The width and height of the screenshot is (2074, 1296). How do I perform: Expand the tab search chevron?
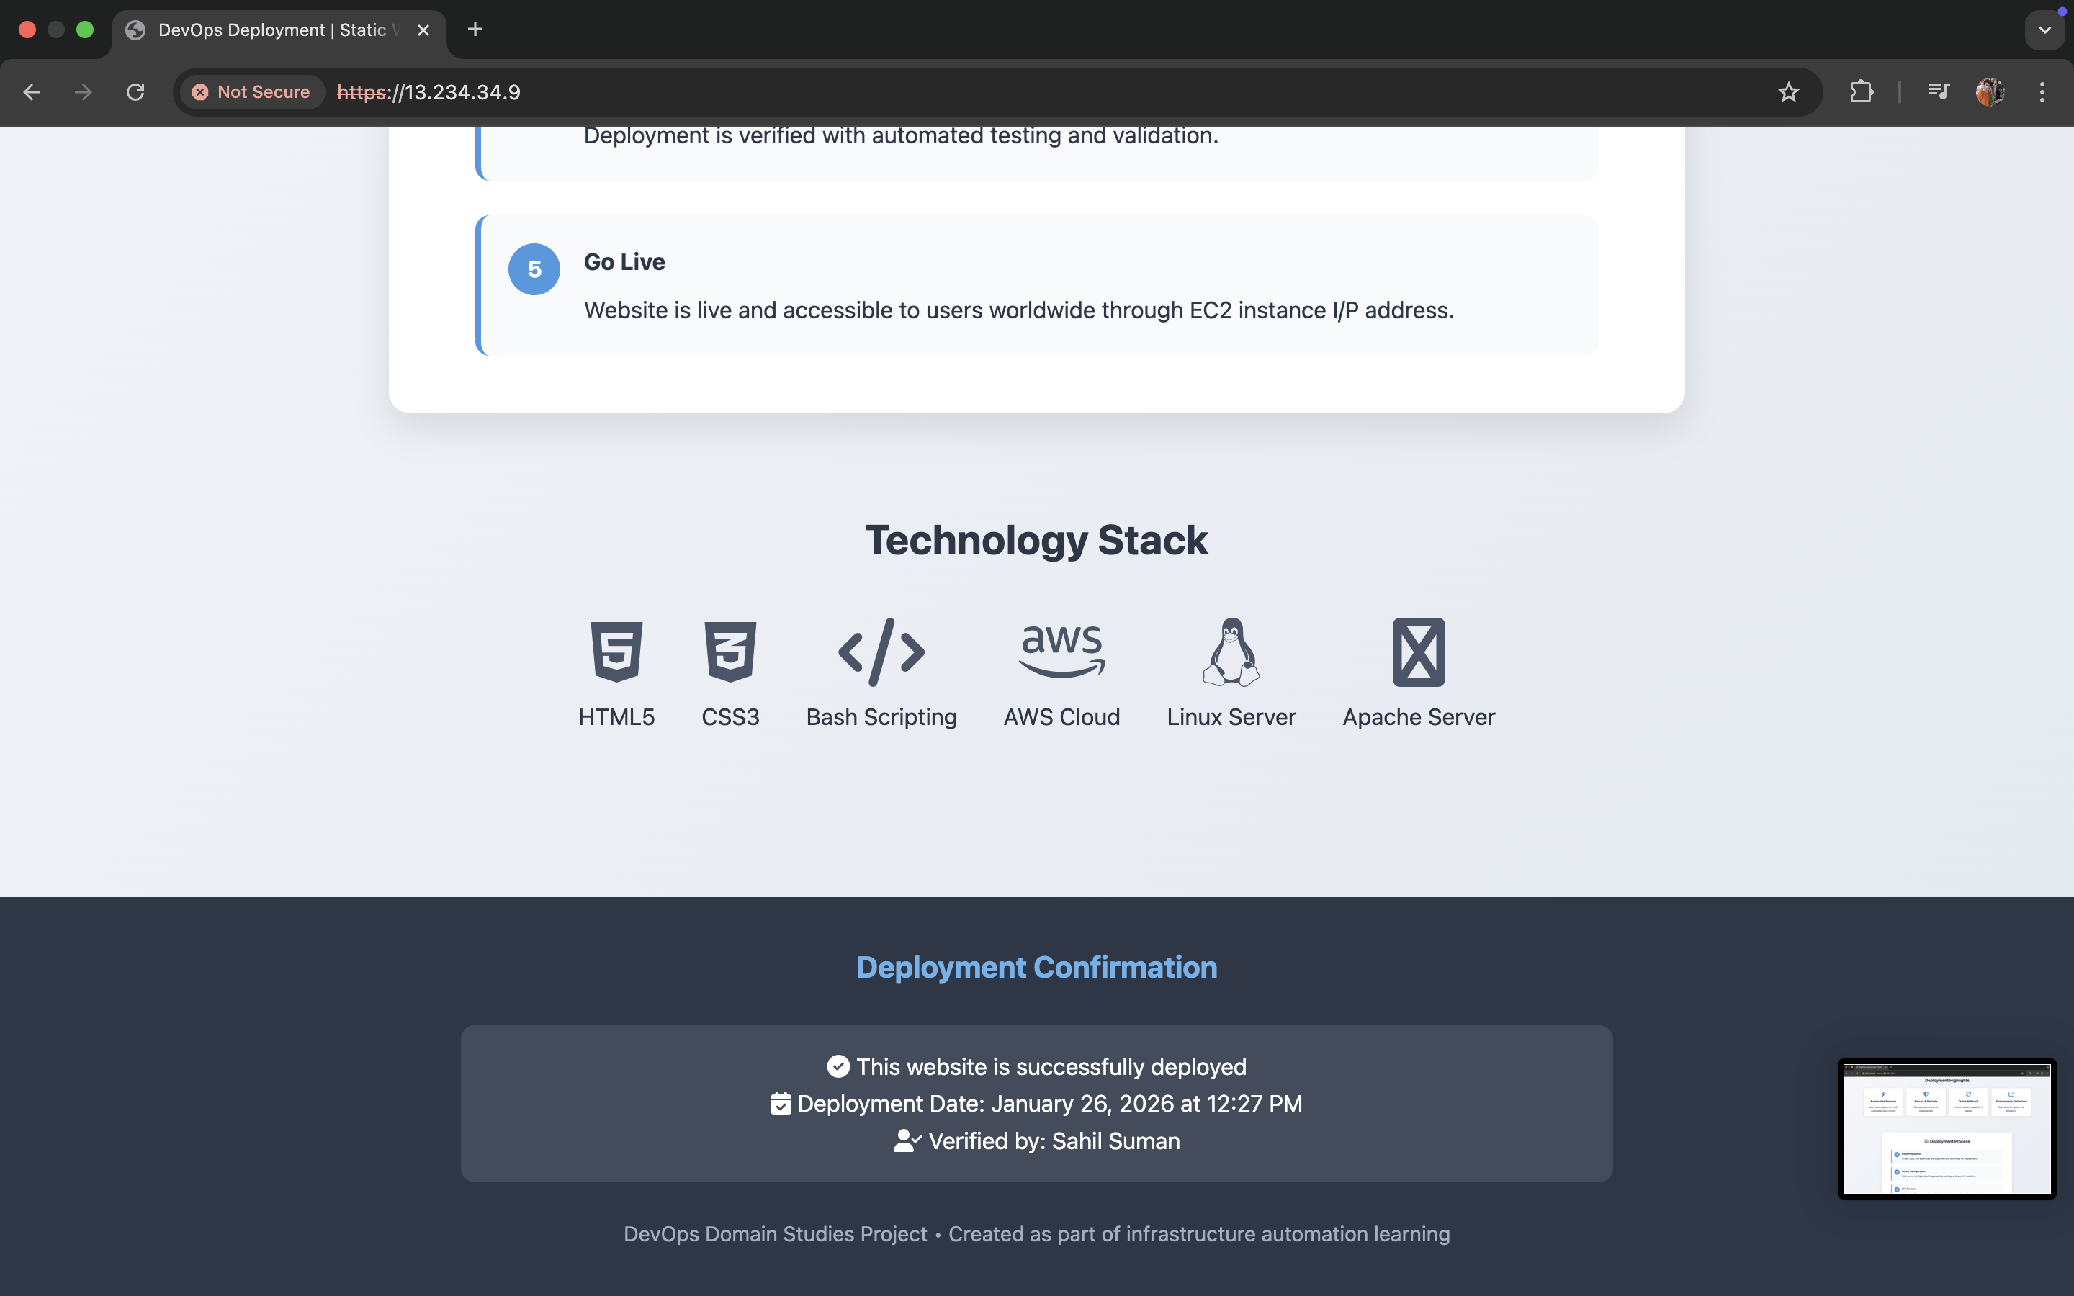tap(2045, 30)
